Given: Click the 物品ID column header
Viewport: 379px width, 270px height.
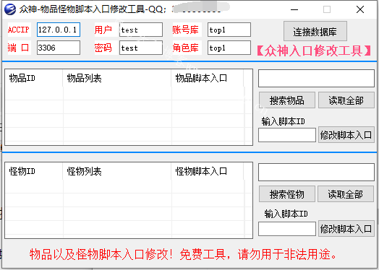Looking at the screenshot, I should point(34,78).
